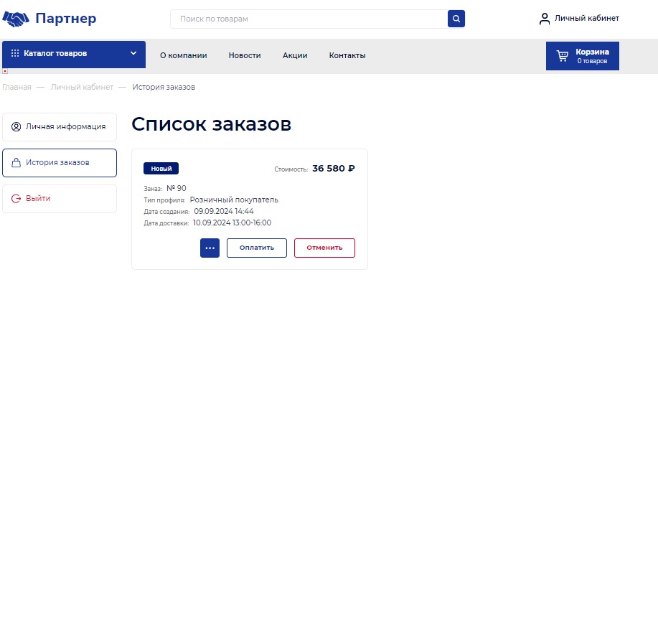The image size is (658, 641).
Task: Go to О компании page
Action: (x=184, y=55)
